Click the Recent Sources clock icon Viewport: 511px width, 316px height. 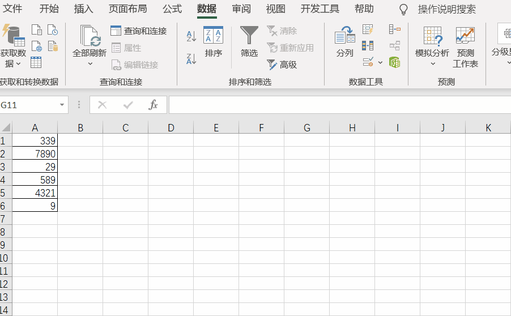(53, 29)
